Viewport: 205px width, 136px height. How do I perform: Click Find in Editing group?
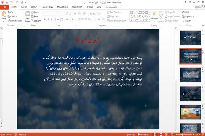[186, 12]
